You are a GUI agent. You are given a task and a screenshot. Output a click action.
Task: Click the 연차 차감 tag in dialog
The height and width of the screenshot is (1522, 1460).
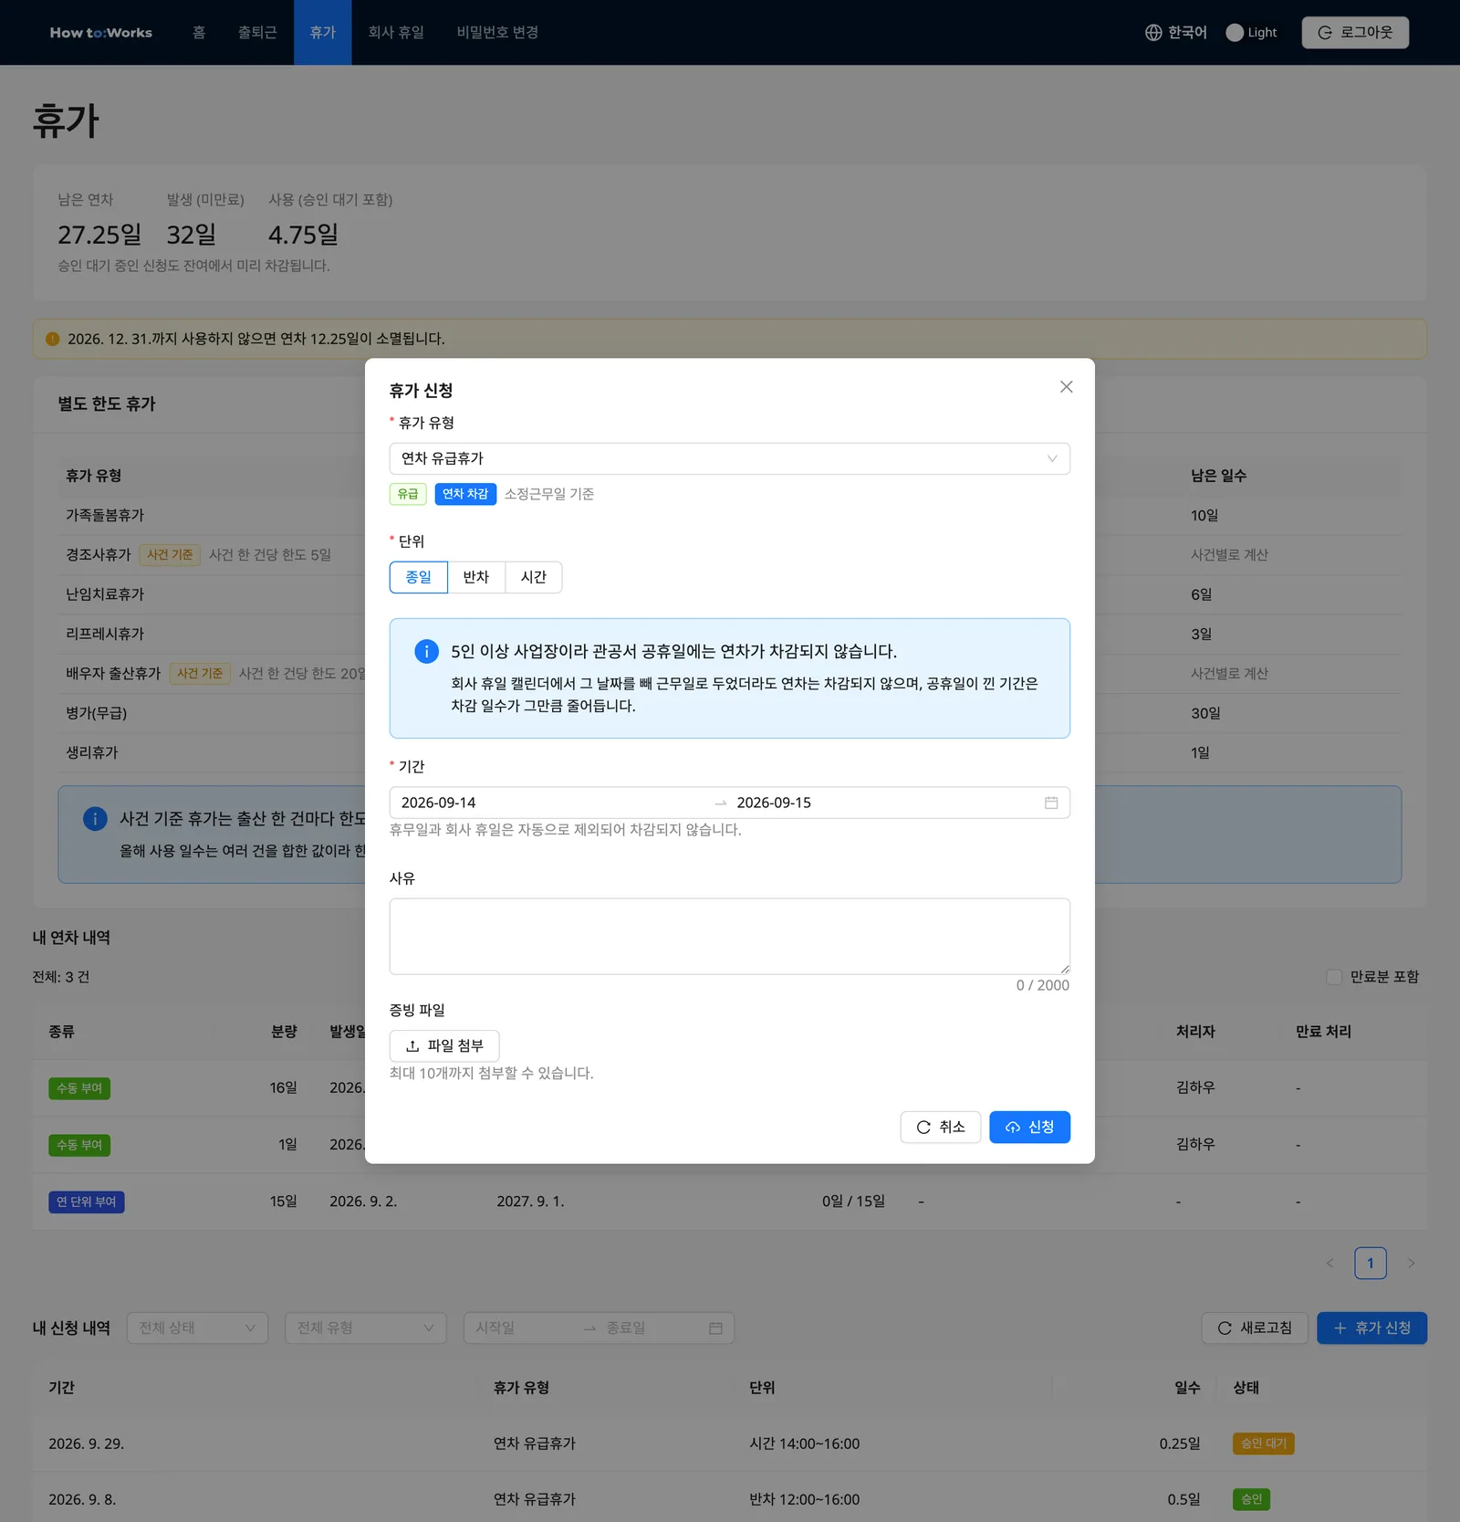tap(465, 494)
